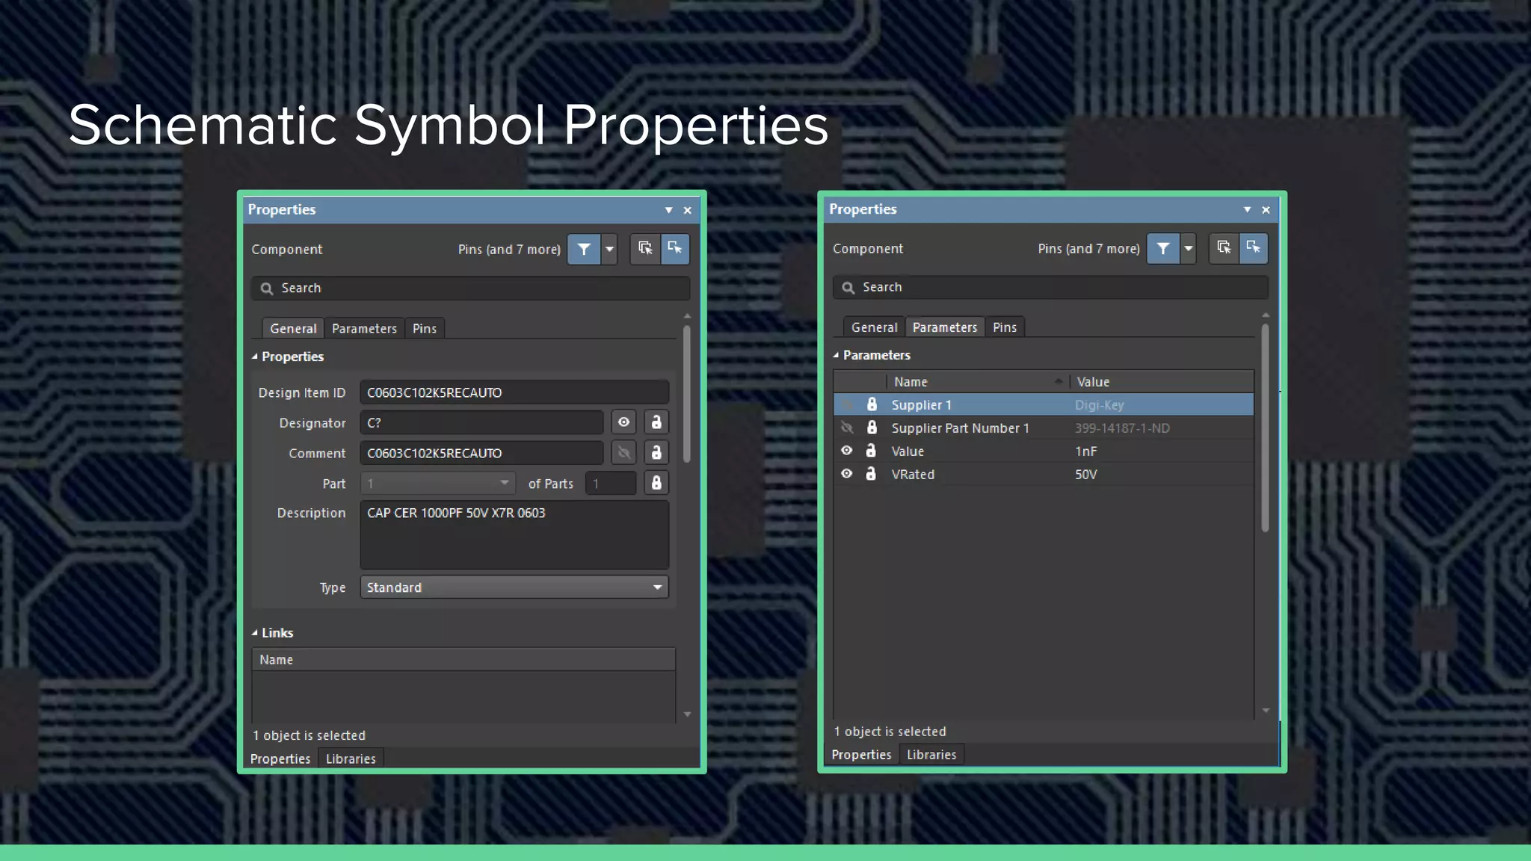
Task: Click the of Parts number field
Action: [x=611, y=484]
